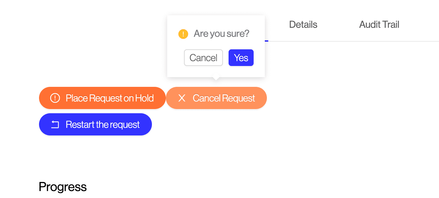The width and height of the screenshot is (439, 198).
Task: Click the blue active-tab underline indicator
Action: [x=267, y=41]
